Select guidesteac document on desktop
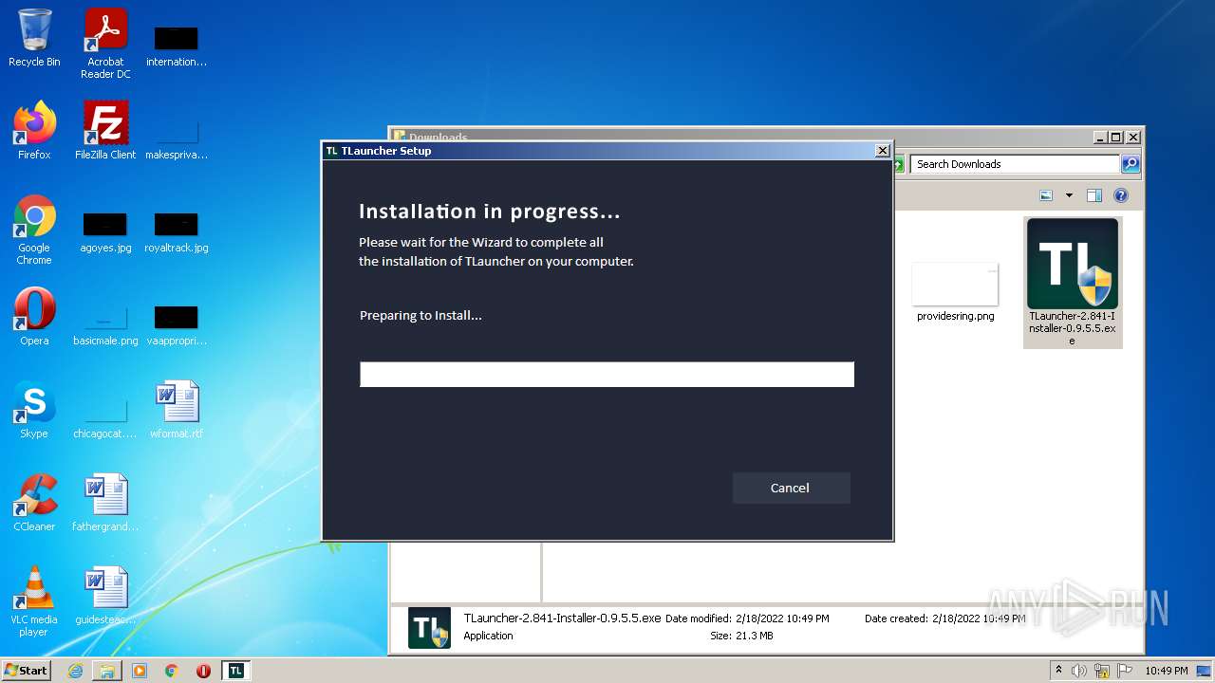The image size is (1215, 683). pyautogui.click(x=105, y=596)
